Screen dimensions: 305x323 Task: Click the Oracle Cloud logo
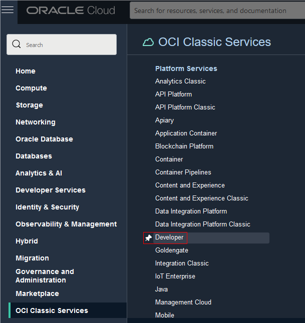71,10
